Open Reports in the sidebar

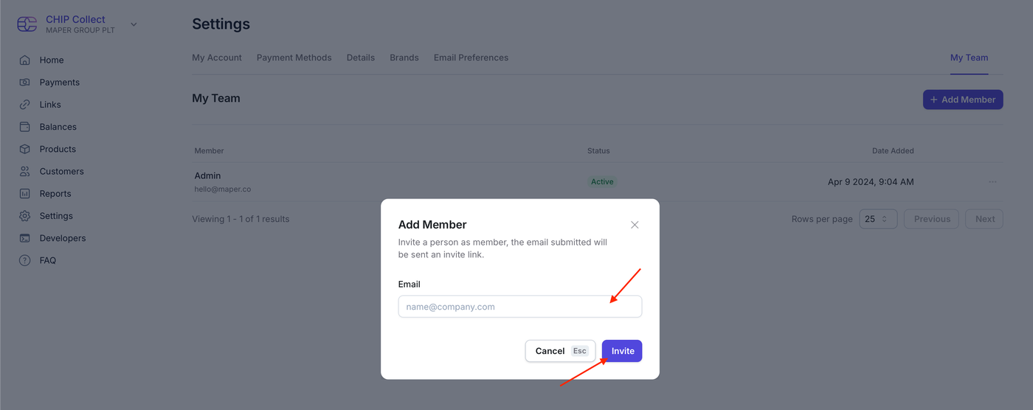(55, 194)
